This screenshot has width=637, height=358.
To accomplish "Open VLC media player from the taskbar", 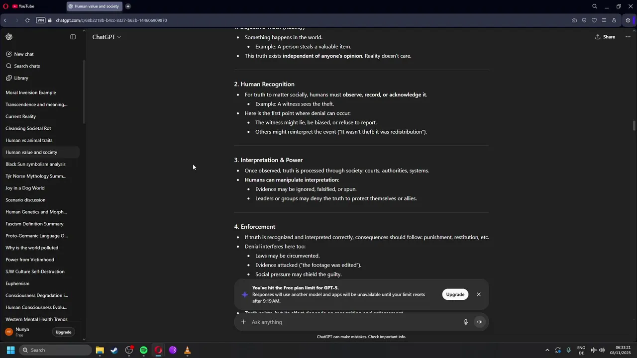I will click(188, 350).
